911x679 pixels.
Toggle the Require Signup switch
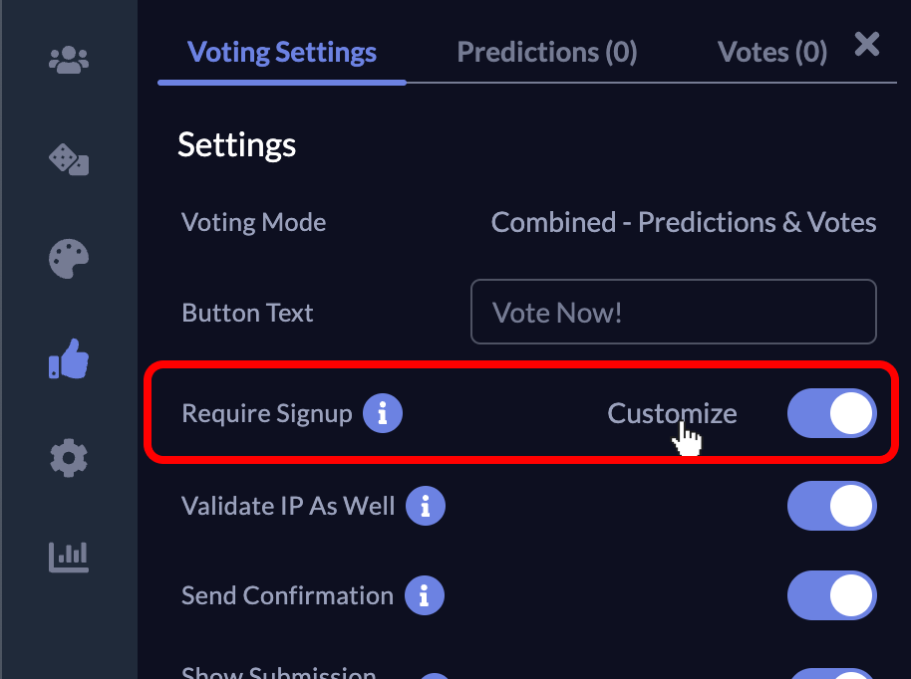click(831, 413)
